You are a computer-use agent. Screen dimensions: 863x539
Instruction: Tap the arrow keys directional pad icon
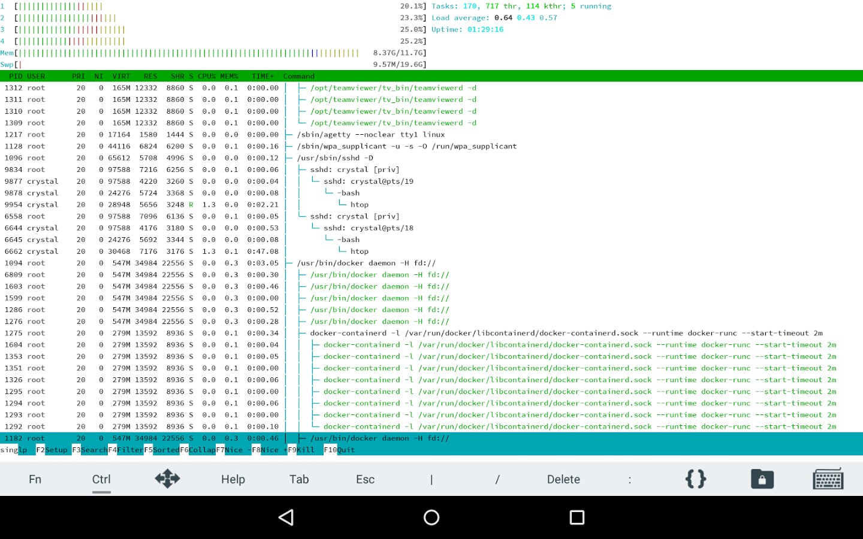[167, 479]
